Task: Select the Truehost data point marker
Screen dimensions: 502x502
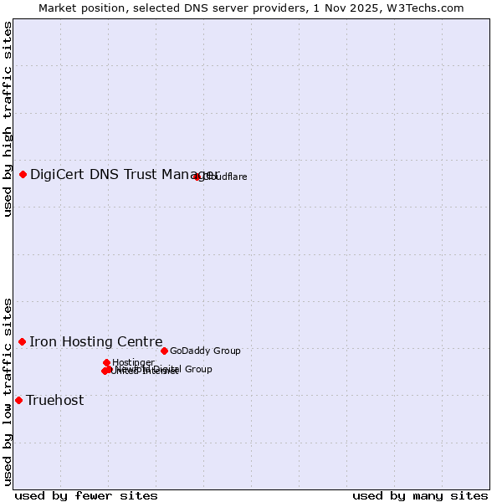Action: pos(18,400)
